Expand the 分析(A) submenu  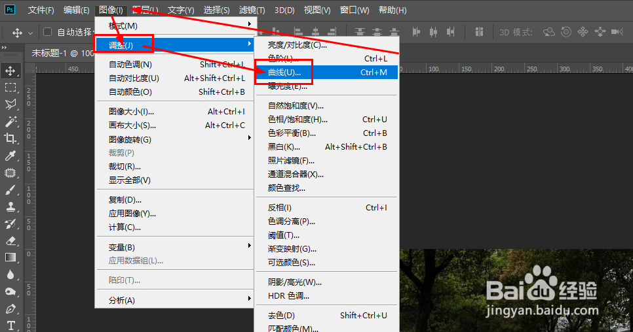tap(174, 300)
